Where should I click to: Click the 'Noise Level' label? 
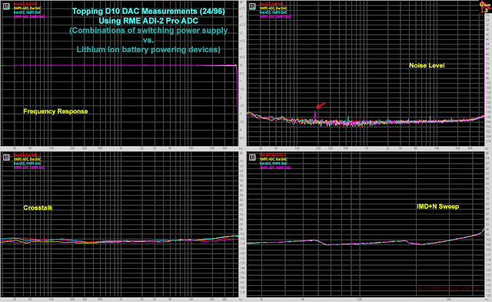coord(427,65)
